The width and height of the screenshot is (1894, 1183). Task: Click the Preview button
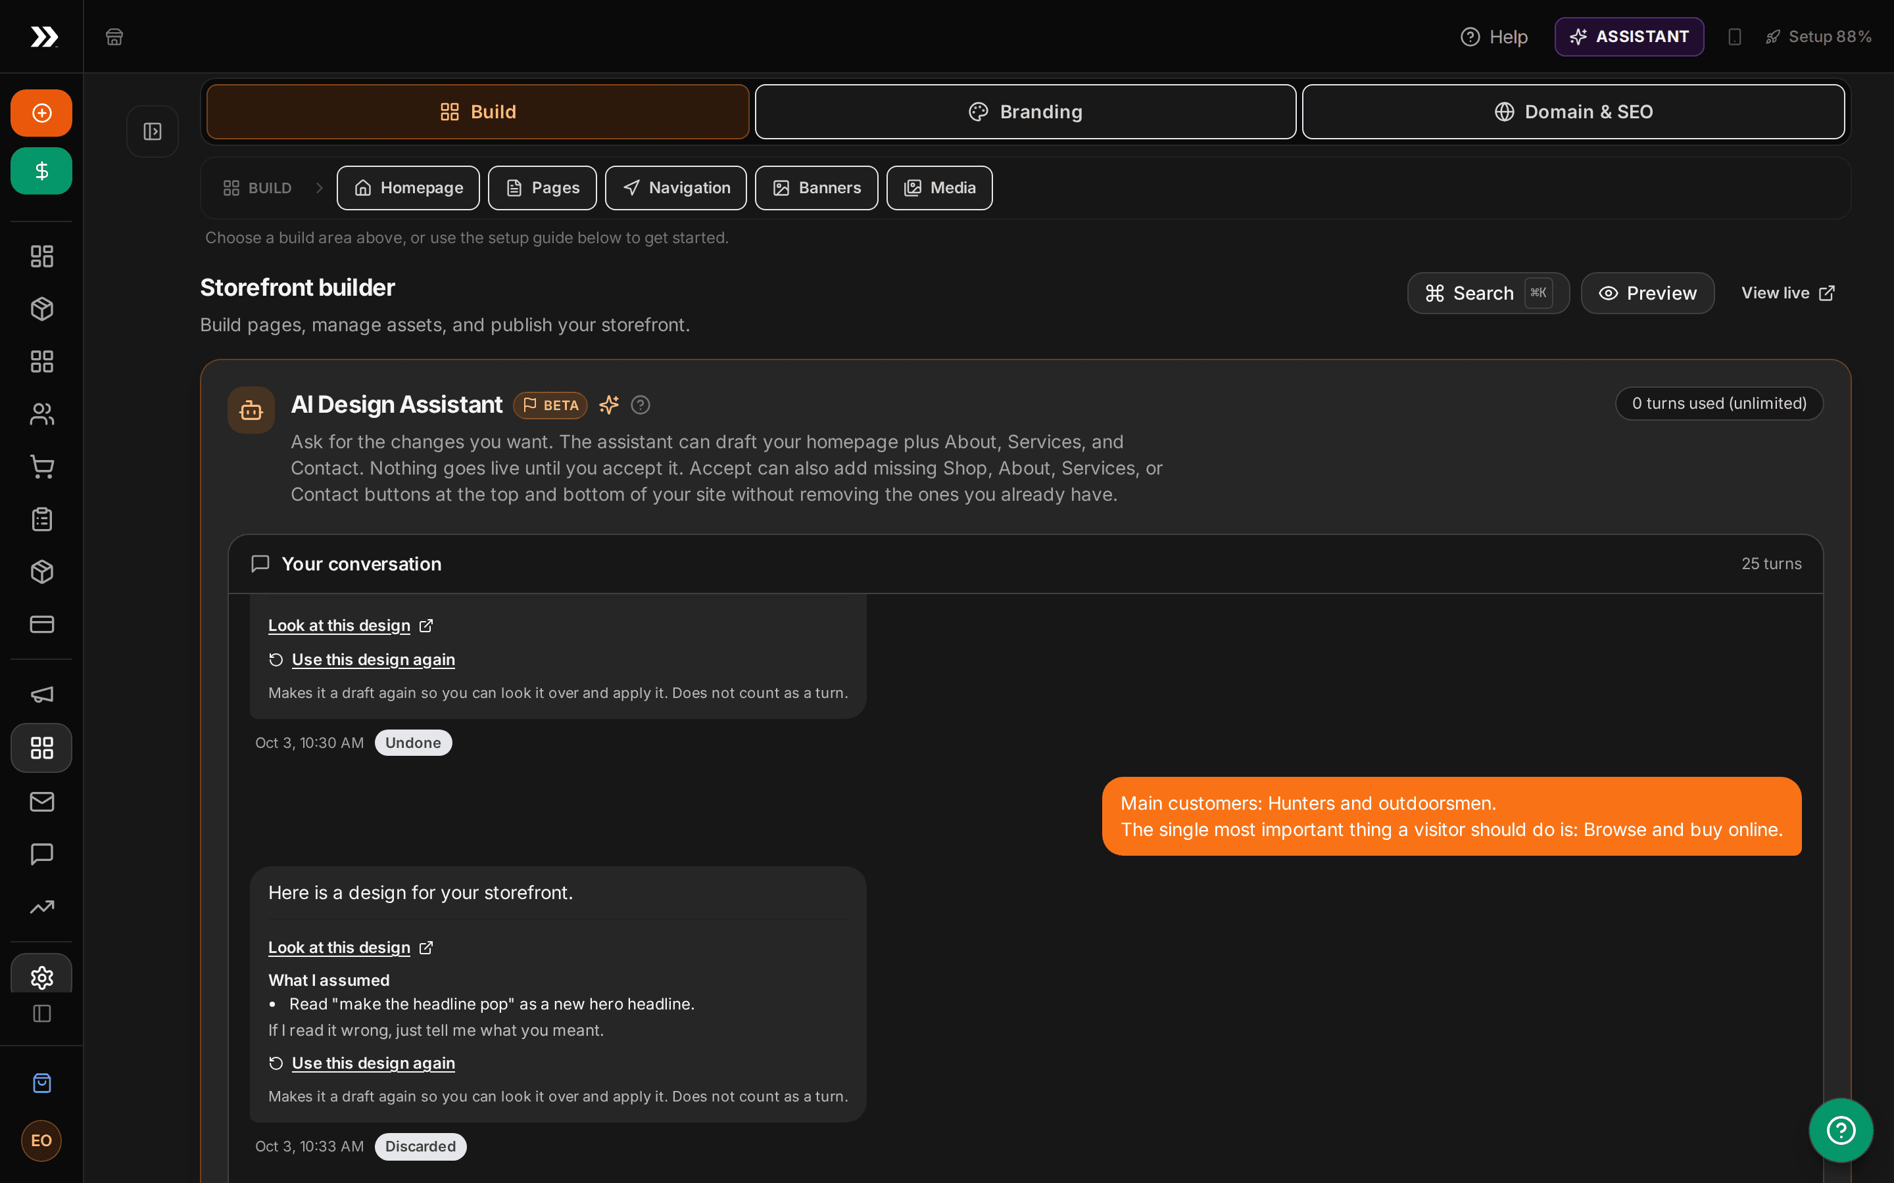1647,293
